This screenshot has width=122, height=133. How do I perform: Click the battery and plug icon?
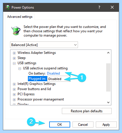(x=16, y=31)
